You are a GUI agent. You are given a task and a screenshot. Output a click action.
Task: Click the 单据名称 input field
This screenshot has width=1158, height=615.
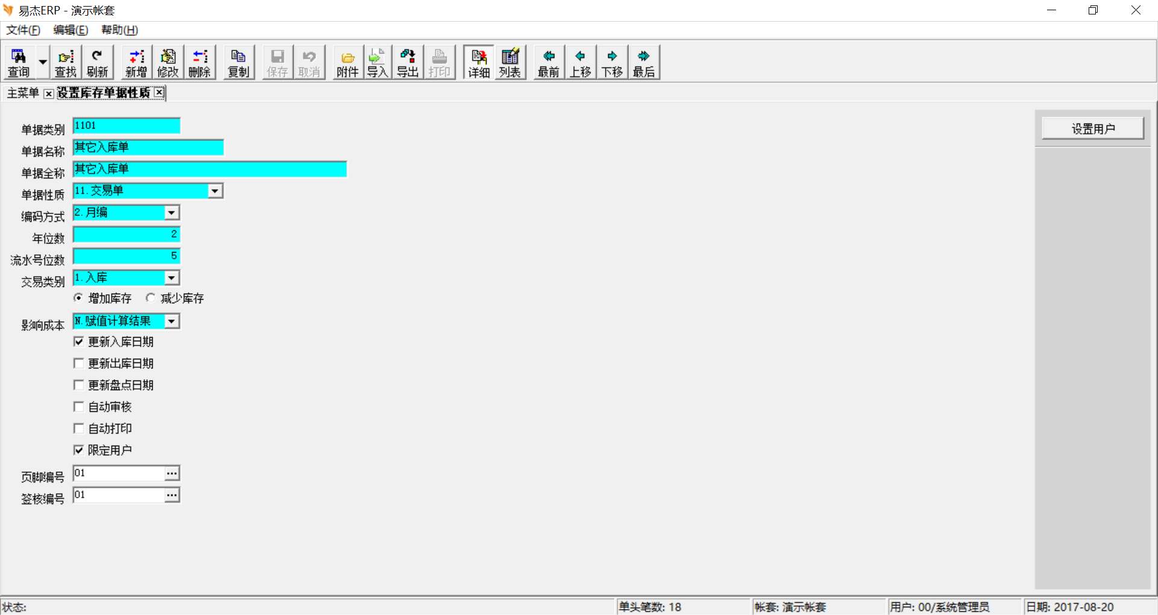point(148,148)
